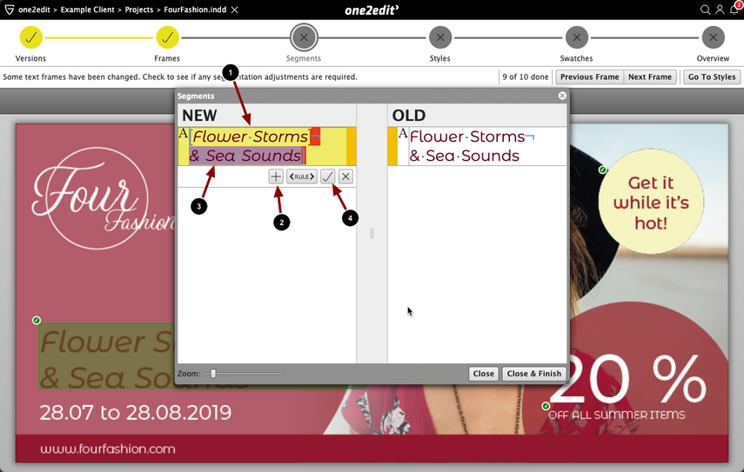Viewport: 744px width, 472px height.
Task: Open the user account icon
Action: tap(720, 10)
